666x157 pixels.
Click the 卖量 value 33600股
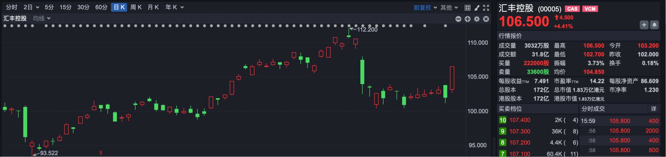point(538,72)
